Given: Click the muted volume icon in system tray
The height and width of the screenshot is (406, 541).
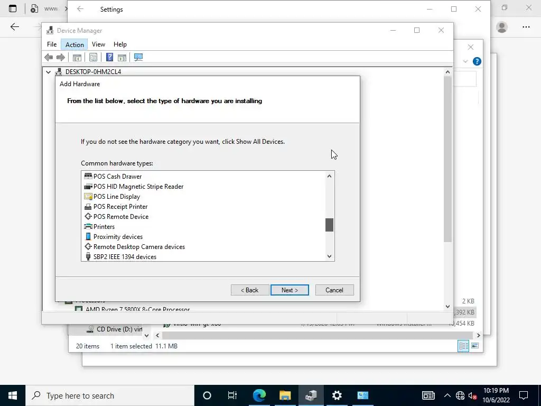Looking at the screenshot, I should point(472,395).
